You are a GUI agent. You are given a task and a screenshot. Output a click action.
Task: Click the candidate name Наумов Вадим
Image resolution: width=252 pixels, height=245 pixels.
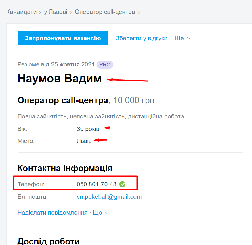[x=60, y=79]
